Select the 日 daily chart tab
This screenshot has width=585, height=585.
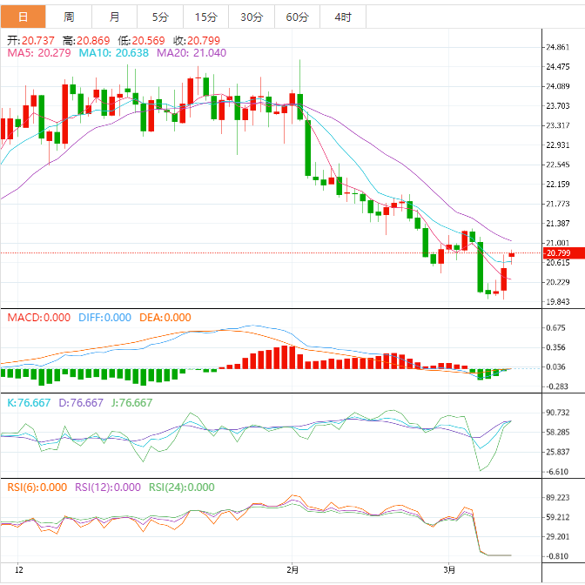point(24,17)
